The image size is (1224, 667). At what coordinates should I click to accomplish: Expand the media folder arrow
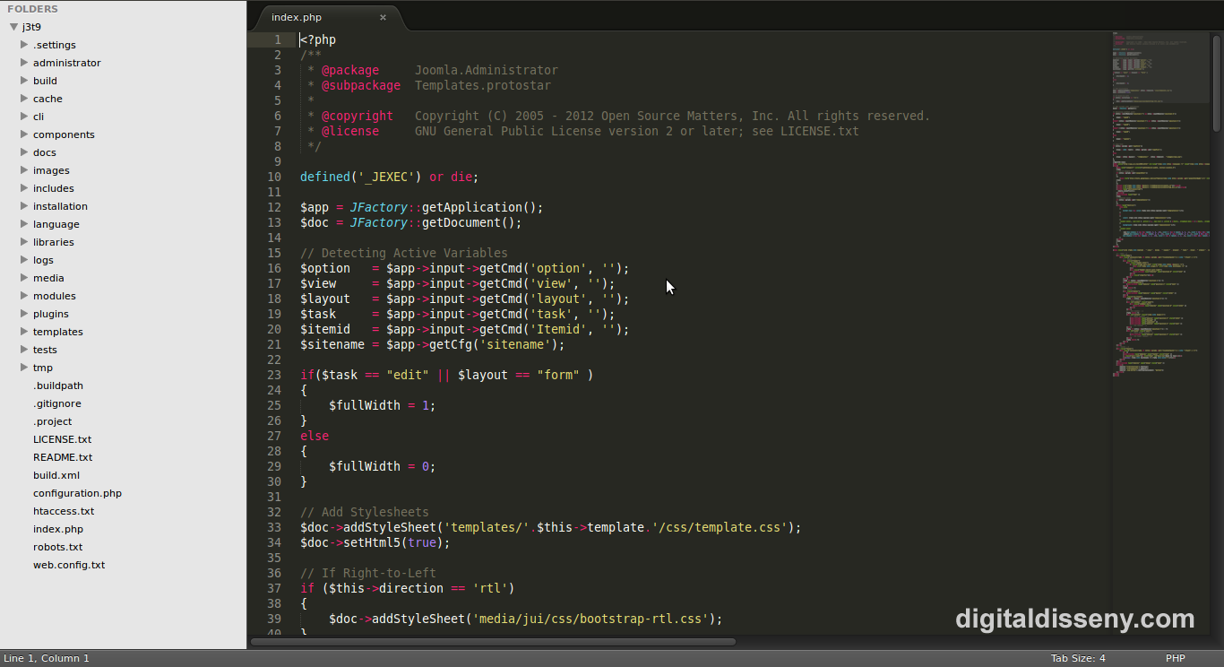[24, 278]
